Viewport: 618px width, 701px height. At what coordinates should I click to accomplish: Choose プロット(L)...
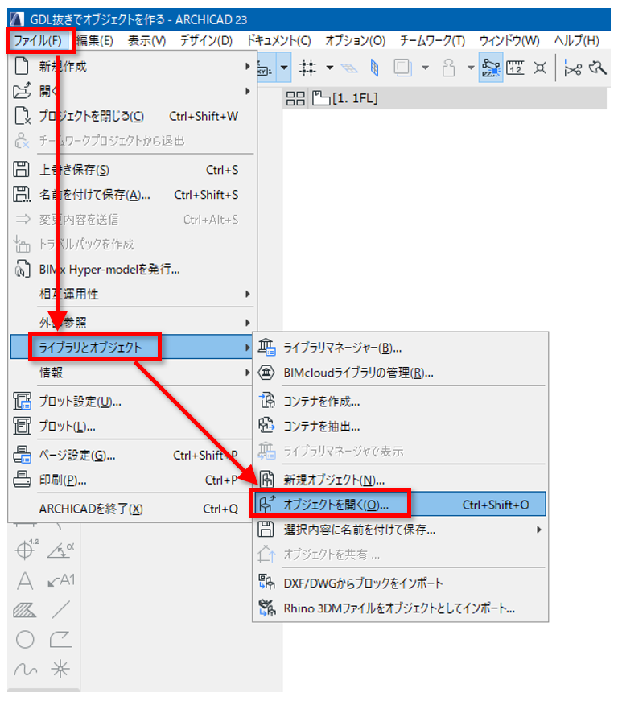[132, 427]
